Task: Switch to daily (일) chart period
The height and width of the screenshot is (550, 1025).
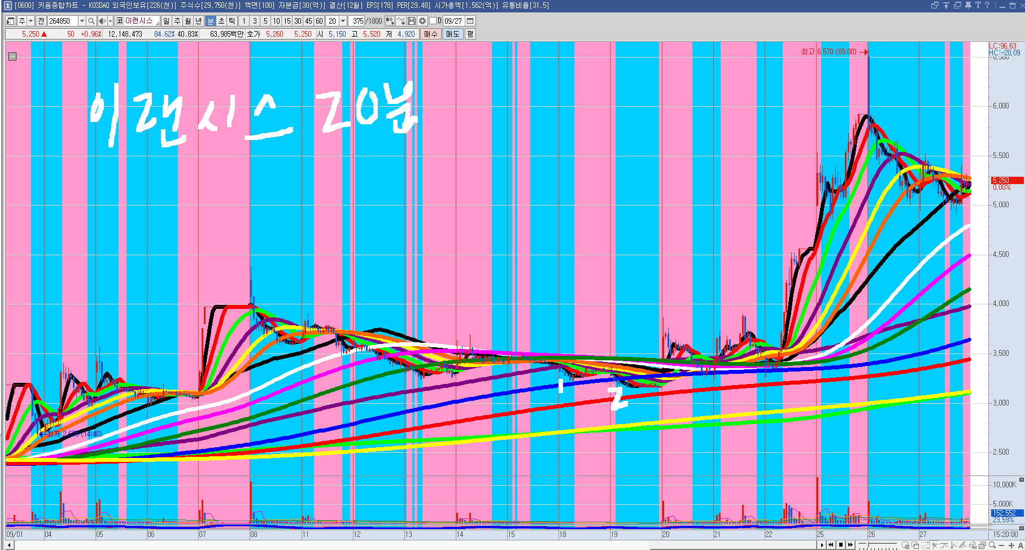Action: (x=166, y=21)
